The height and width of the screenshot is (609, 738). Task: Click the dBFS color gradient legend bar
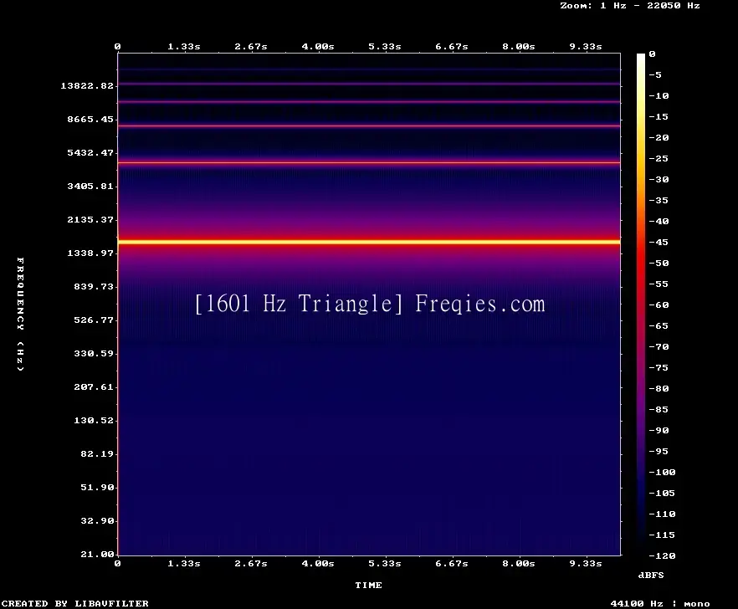641,304
